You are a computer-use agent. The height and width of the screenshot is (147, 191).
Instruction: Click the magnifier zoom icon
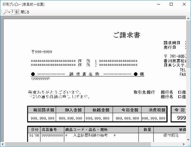tap(5, 12)
